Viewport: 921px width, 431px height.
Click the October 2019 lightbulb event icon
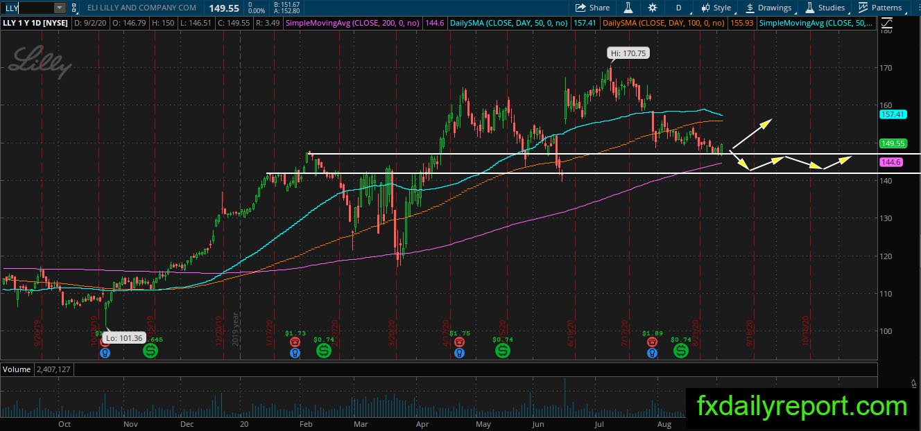105,353
